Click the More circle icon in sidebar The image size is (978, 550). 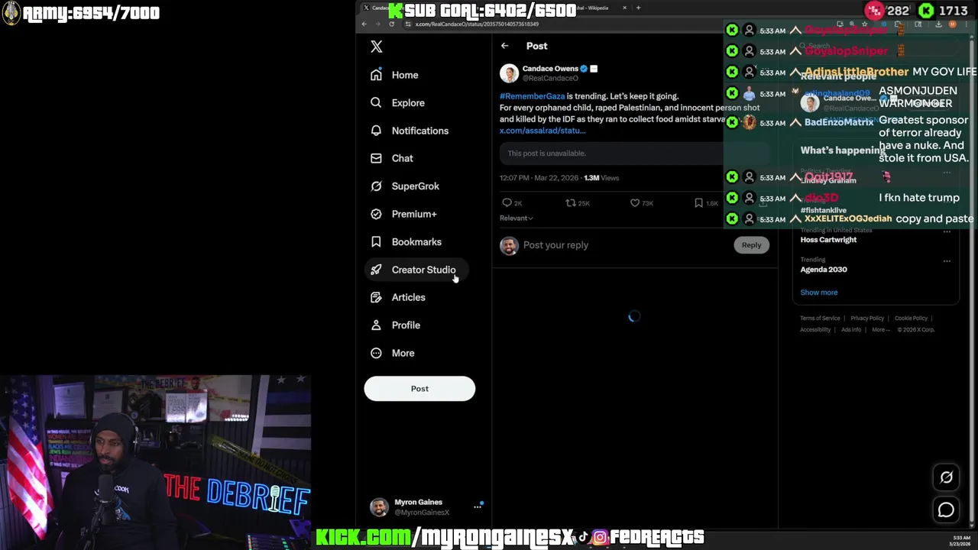tap(376, 353)
